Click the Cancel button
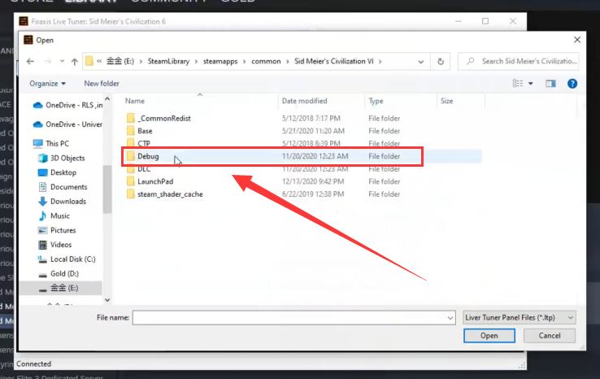Viewport: 600px width, 379px height. [x=550, y=335]
